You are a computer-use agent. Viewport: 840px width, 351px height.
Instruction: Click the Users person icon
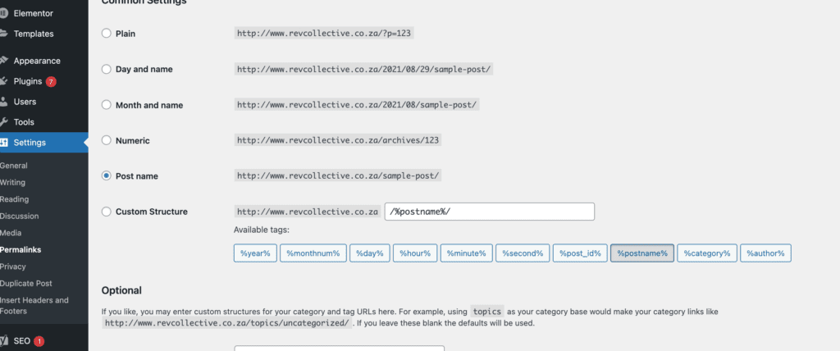coord(4,101)
